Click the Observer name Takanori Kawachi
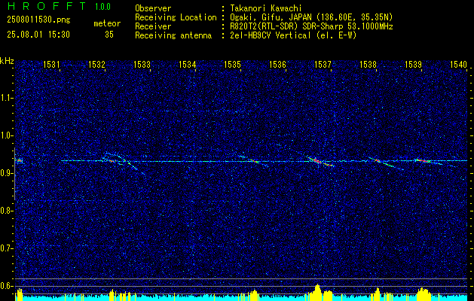This screenshot has height=301, width=474. (x=266, y=8)
